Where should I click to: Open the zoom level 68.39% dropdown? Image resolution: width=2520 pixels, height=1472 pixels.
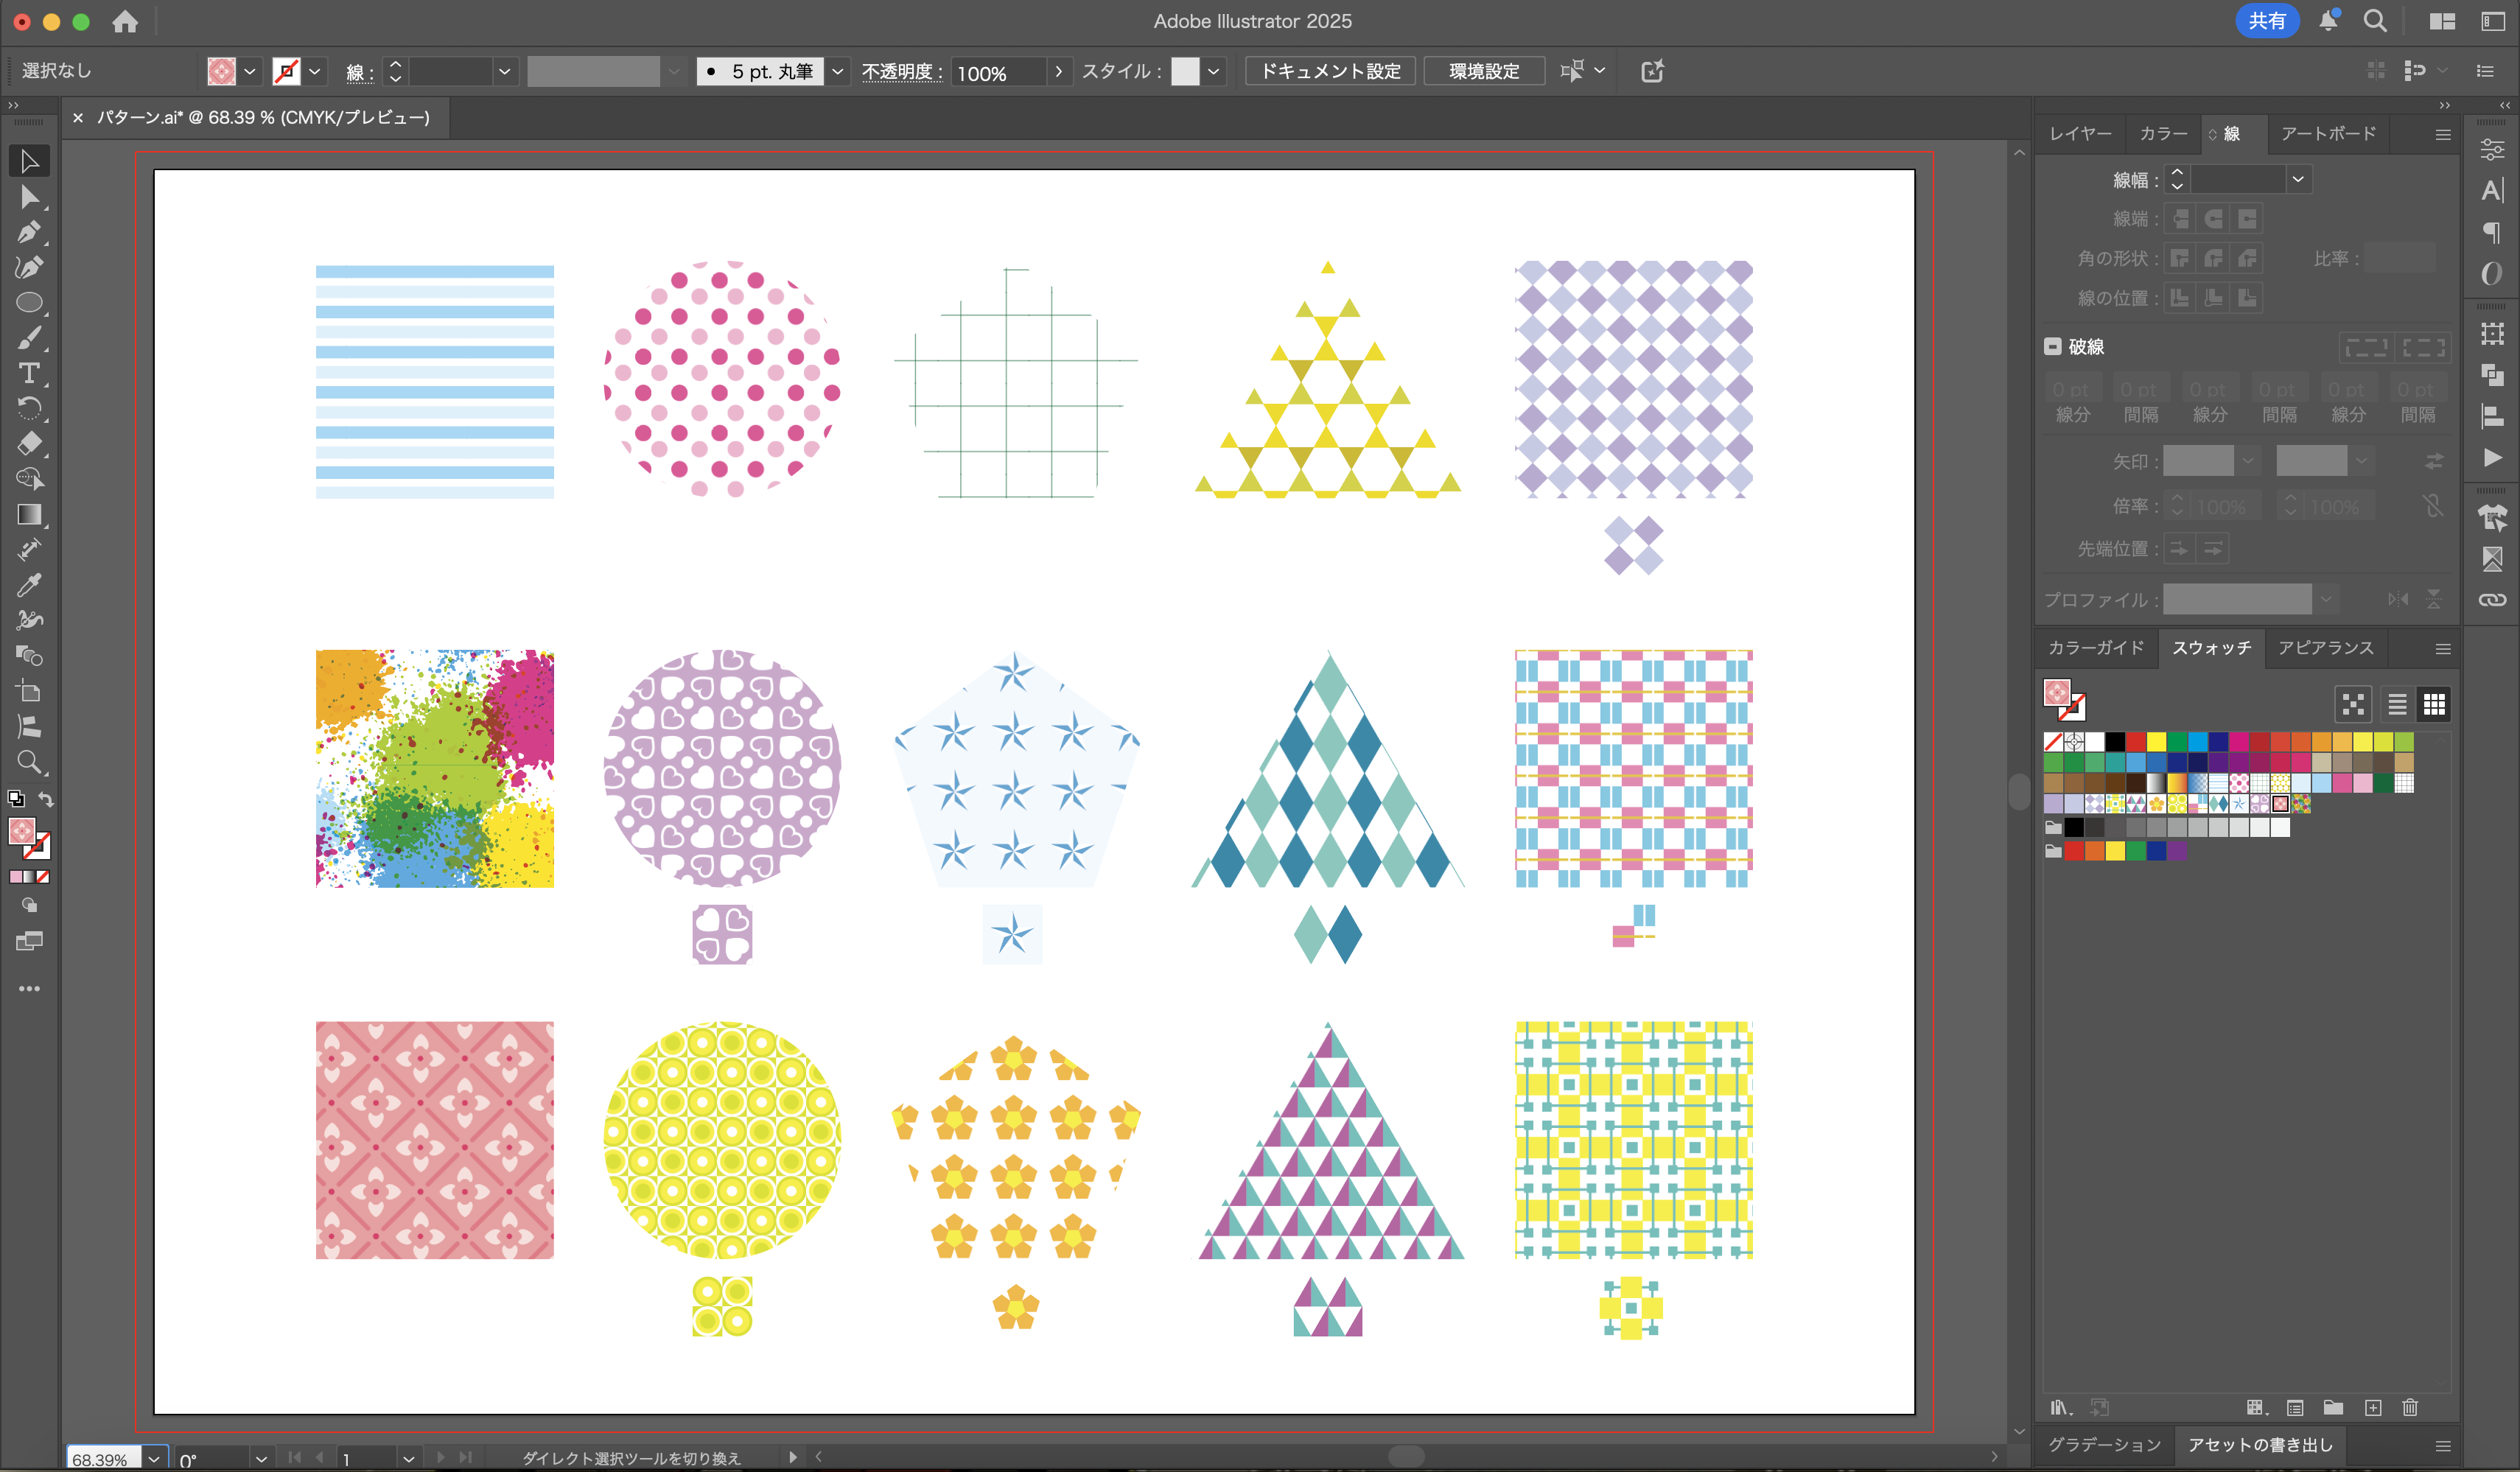154,1458
